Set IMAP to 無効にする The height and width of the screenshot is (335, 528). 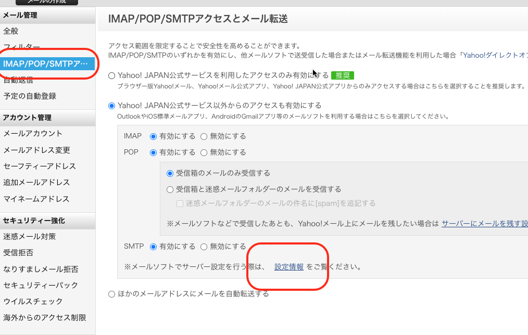click(204, 137)
